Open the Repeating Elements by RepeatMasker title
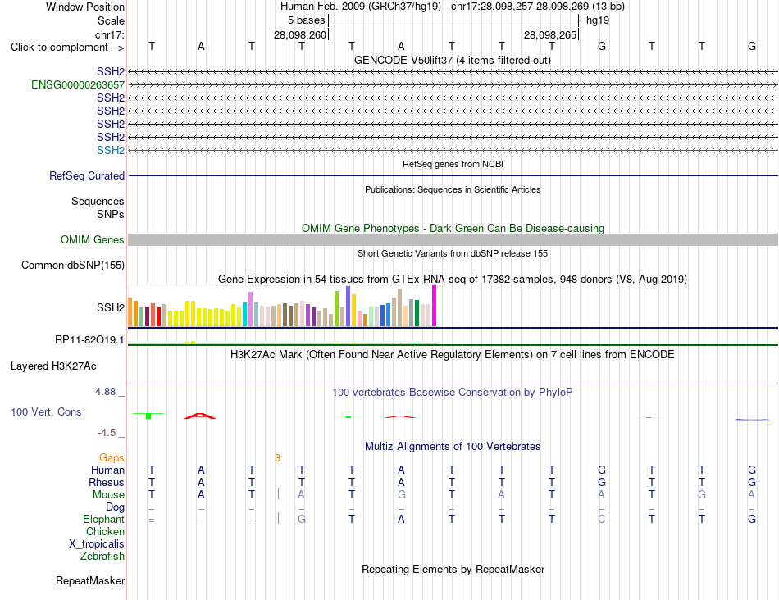The height and width of the screenshot is (600, 779). tap(453, 569)
